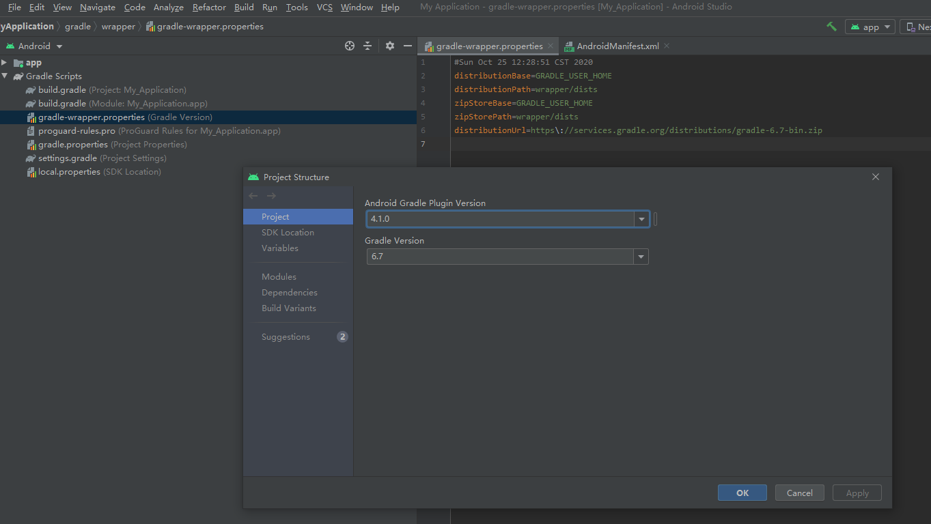Close the gradle-wrapper.properties tab
The width and height of the screenshot is (931, 524).
pyautogui.click(x=551, y=46)
